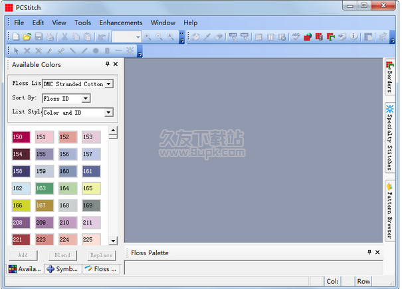
Task: Cut the selection with scissors icon
Action: [x=64, y=37]
